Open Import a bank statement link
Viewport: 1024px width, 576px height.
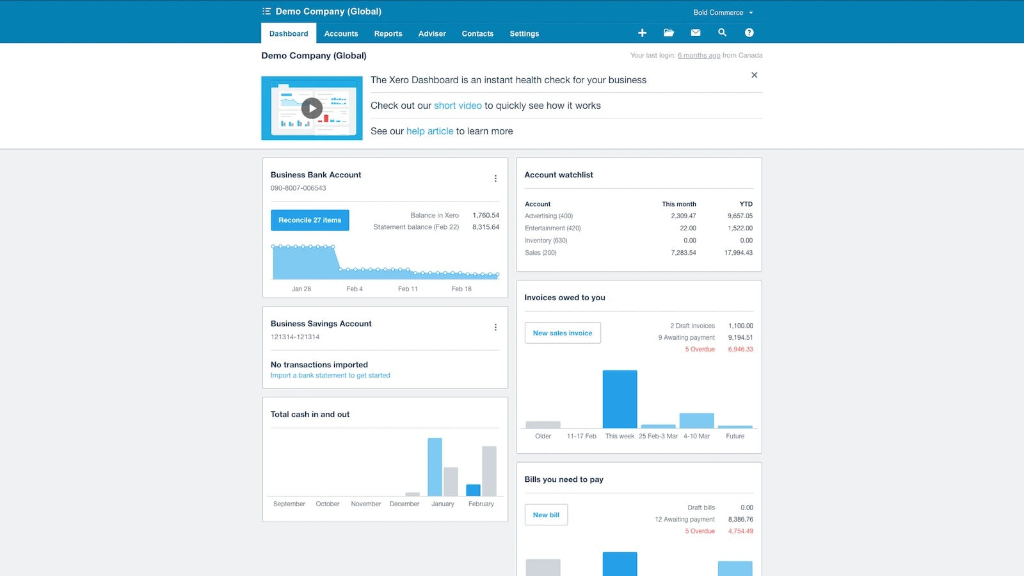coord(330,375)
